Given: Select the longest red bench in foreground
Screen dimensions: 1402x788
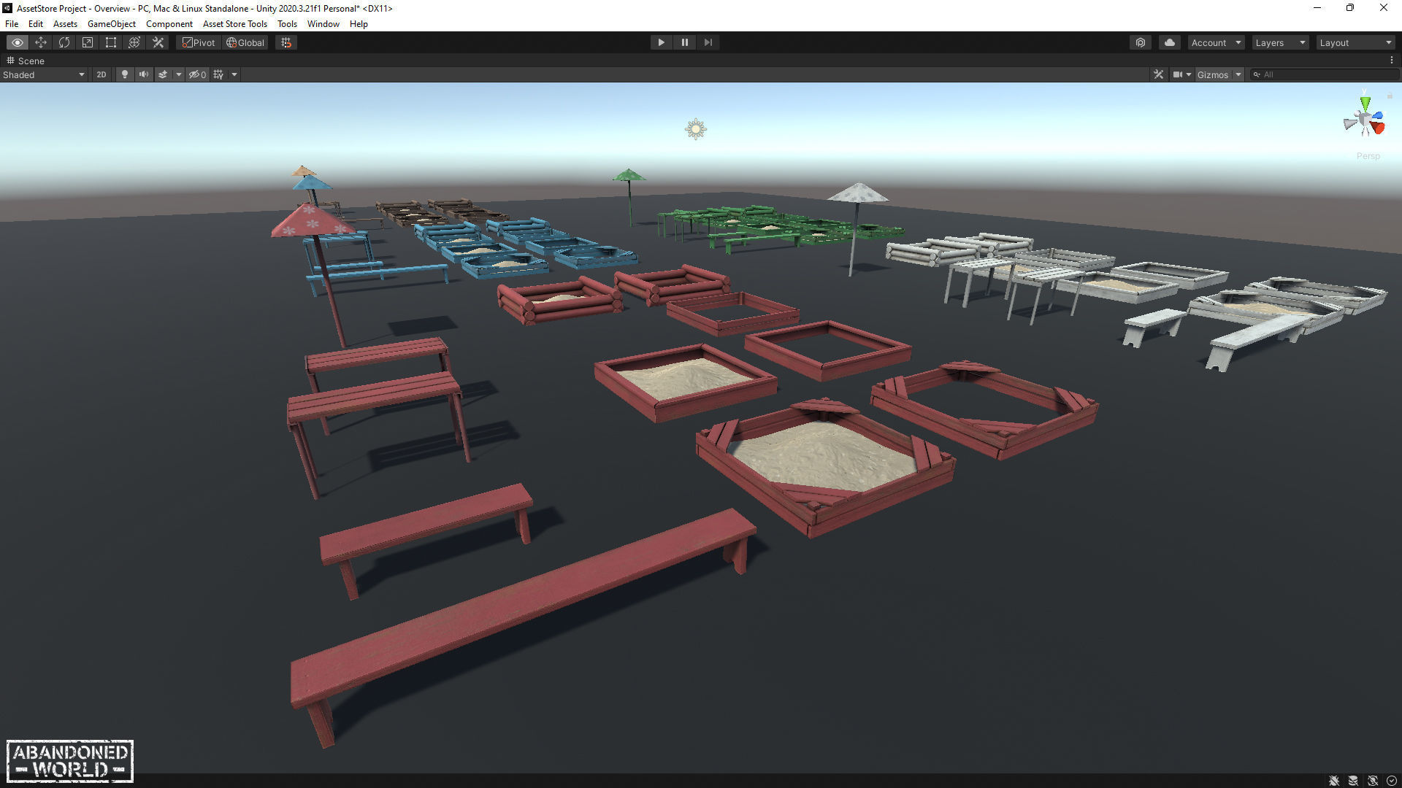Looking at the screenshot, I should click(x=523, y=626).
